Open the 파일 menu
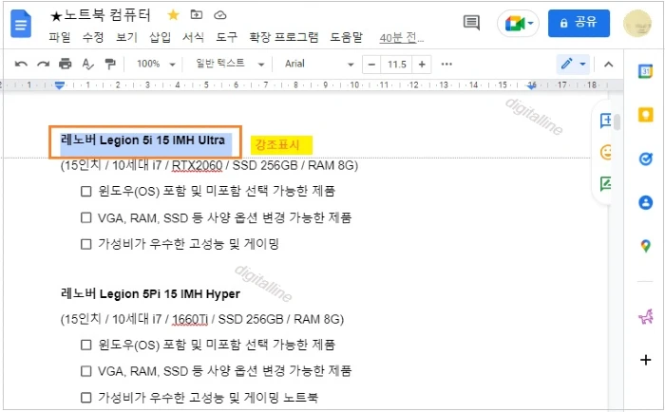The width and height of the screenshot is (665, 412). click(60, 37)
